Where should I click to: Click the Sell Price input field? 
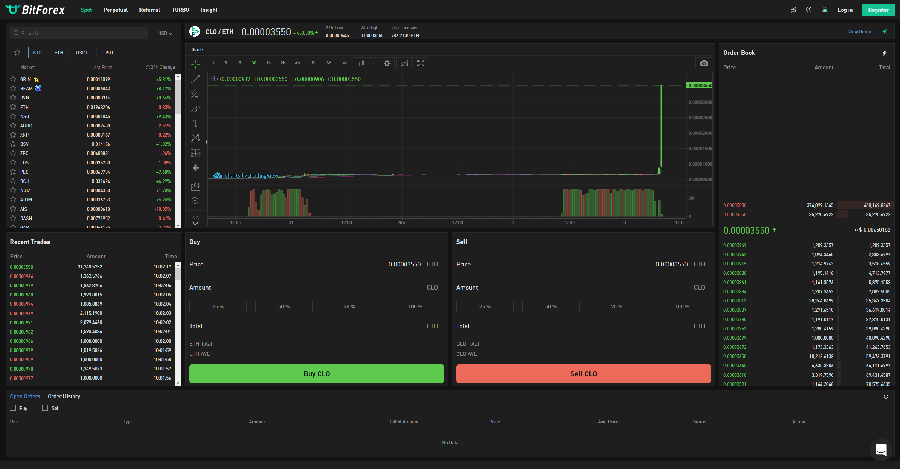tap(583, 264)
